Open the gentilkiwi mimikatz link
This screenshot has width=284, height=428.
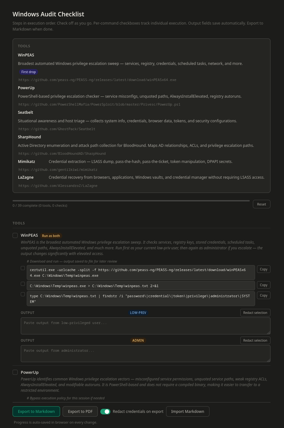click(x=58, y=170)
